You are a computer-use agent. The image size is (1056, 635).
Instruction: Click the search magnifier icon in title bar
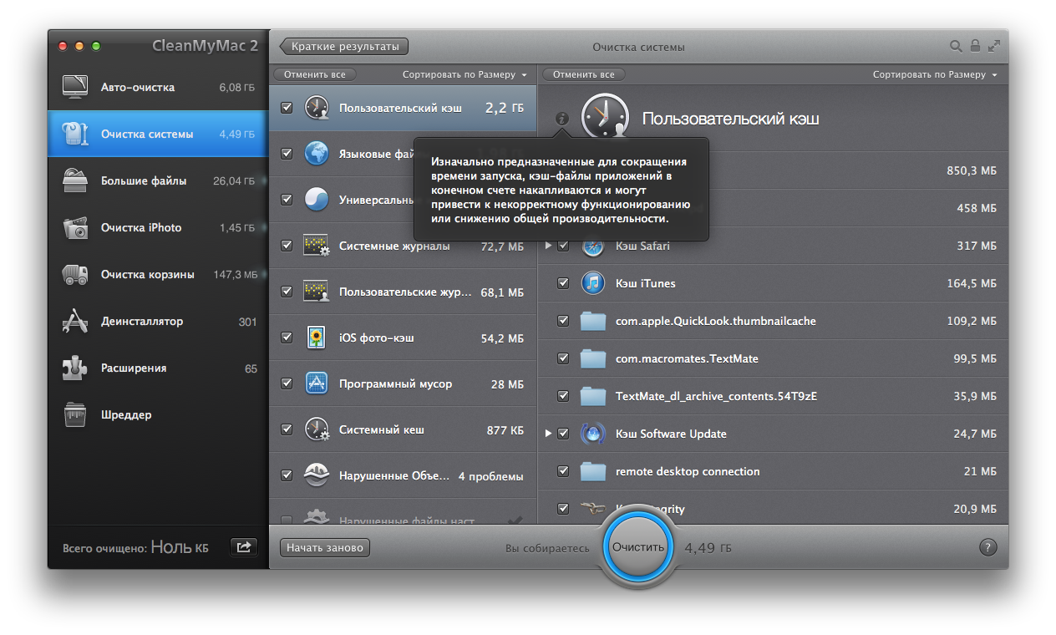coord(956,46)
